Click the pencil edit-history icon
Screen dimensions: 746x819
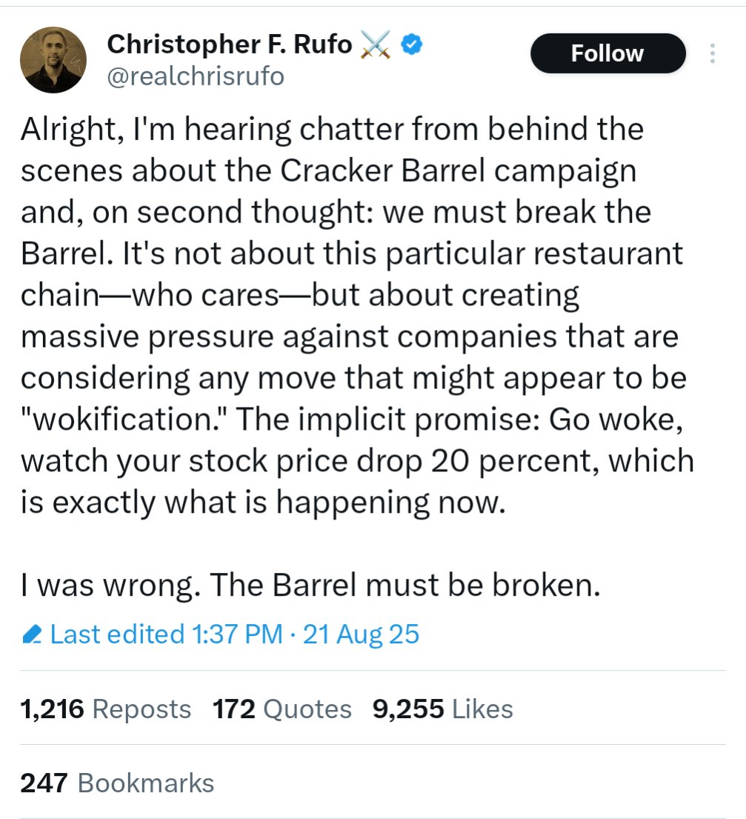[x=32, y=634]
